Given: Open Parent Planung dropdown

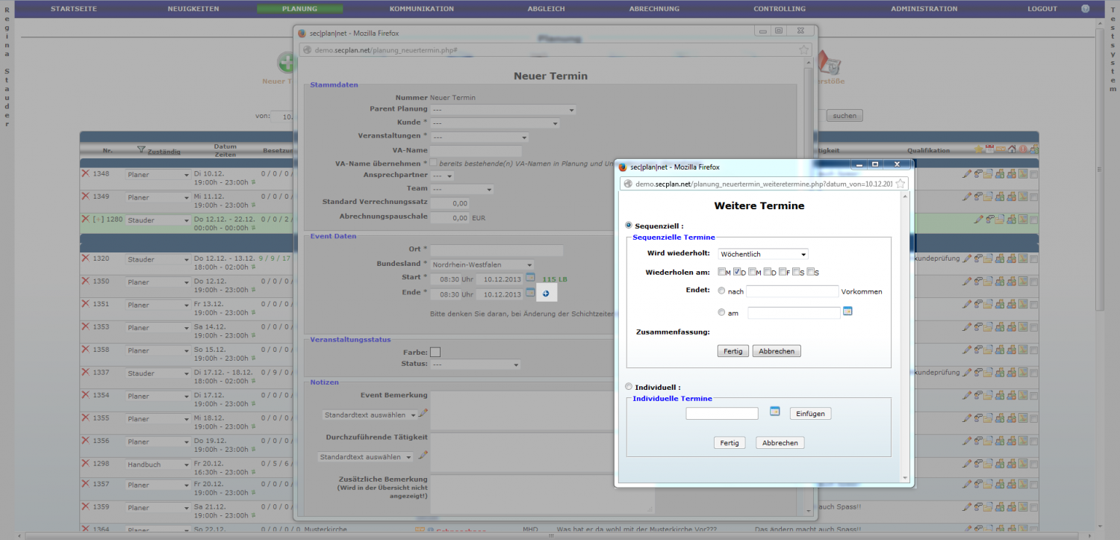Looking at the screenshot, I should coord(503,110).
